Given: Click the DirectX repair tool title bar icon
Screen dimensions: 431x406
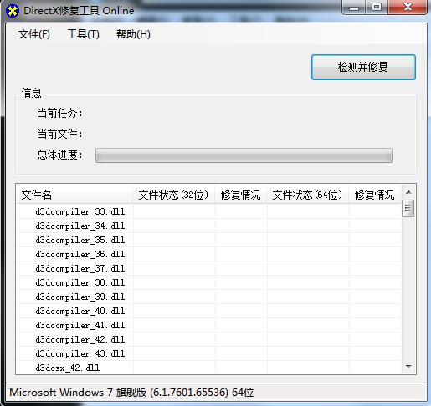Looking at the screenshot, I should (x=13, y=11).
